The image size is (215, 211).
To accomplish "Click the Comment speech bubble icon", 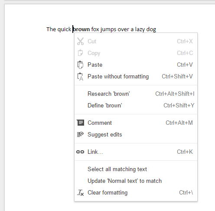I will (80, 123).
